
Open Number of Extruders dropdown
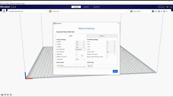pyautogui.click(x=111, y=54)
